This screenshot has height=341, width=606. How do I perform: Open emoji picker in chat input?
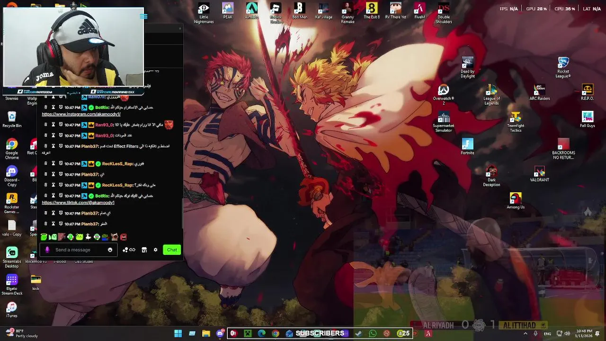coord(110,250)
